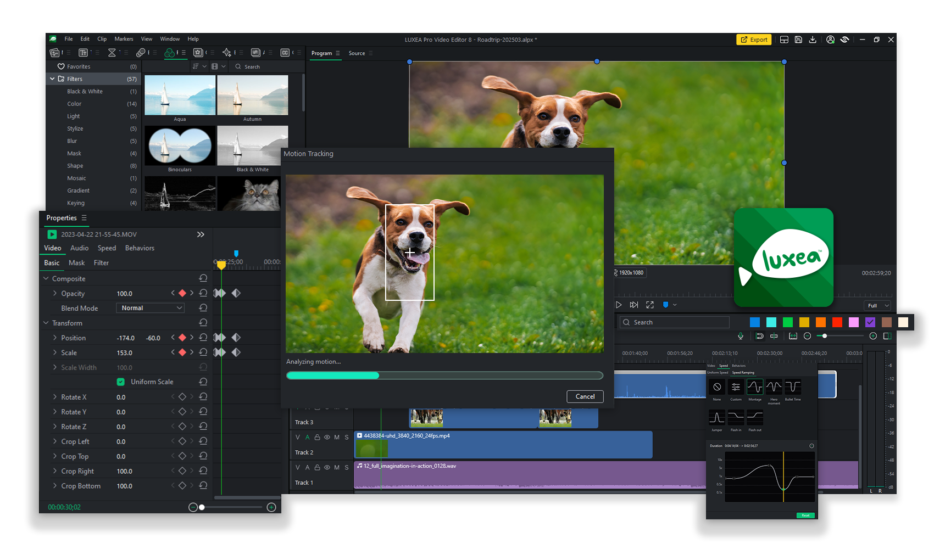Add keyframe for Position property
Viewport: 934px width, 549px height.
pos(182,338)
